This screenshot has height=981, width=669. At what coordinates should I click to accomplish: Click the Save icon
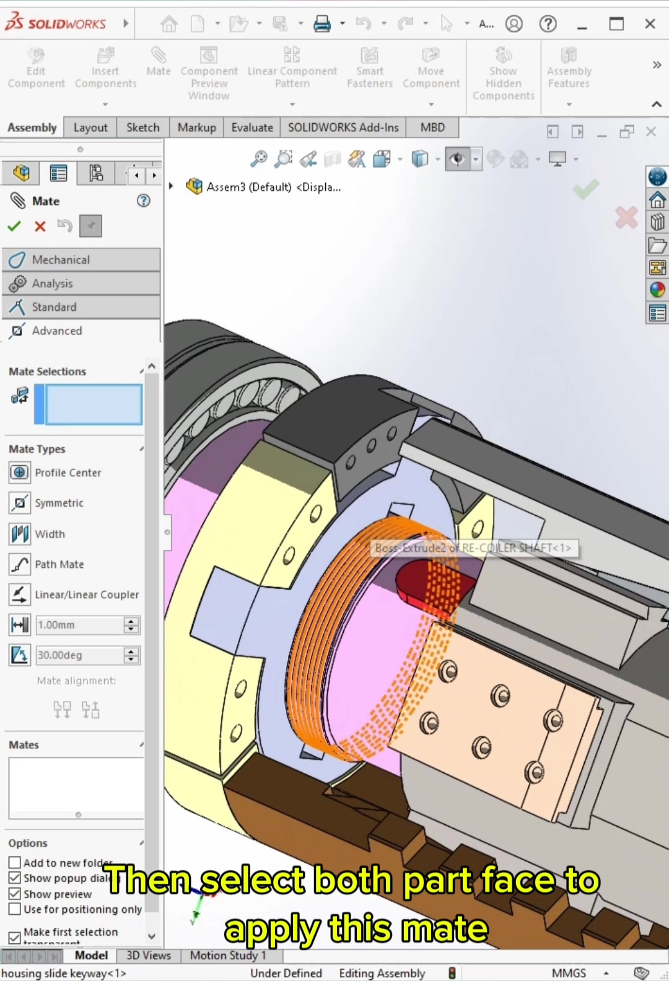(x=281, y=24)
